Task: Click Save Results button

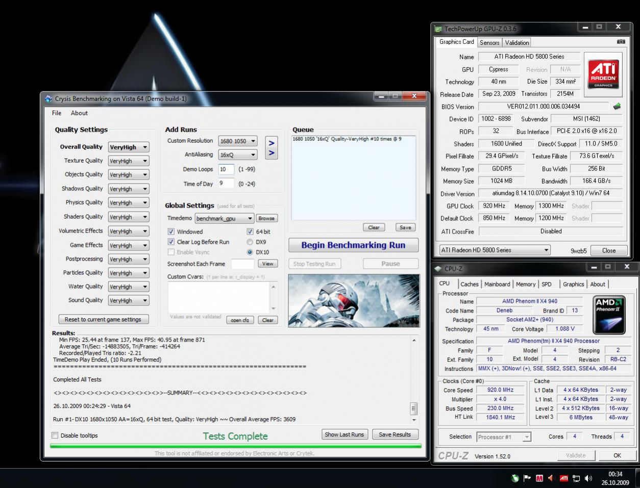Action: click(x=395, y=434)
